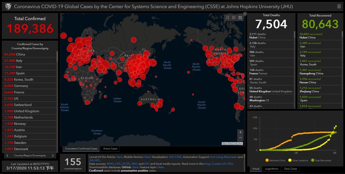Image resolution: width=345 pixels, height=174 pixels.
Task: Open the NHC data source link
Action: click(135, 164)
